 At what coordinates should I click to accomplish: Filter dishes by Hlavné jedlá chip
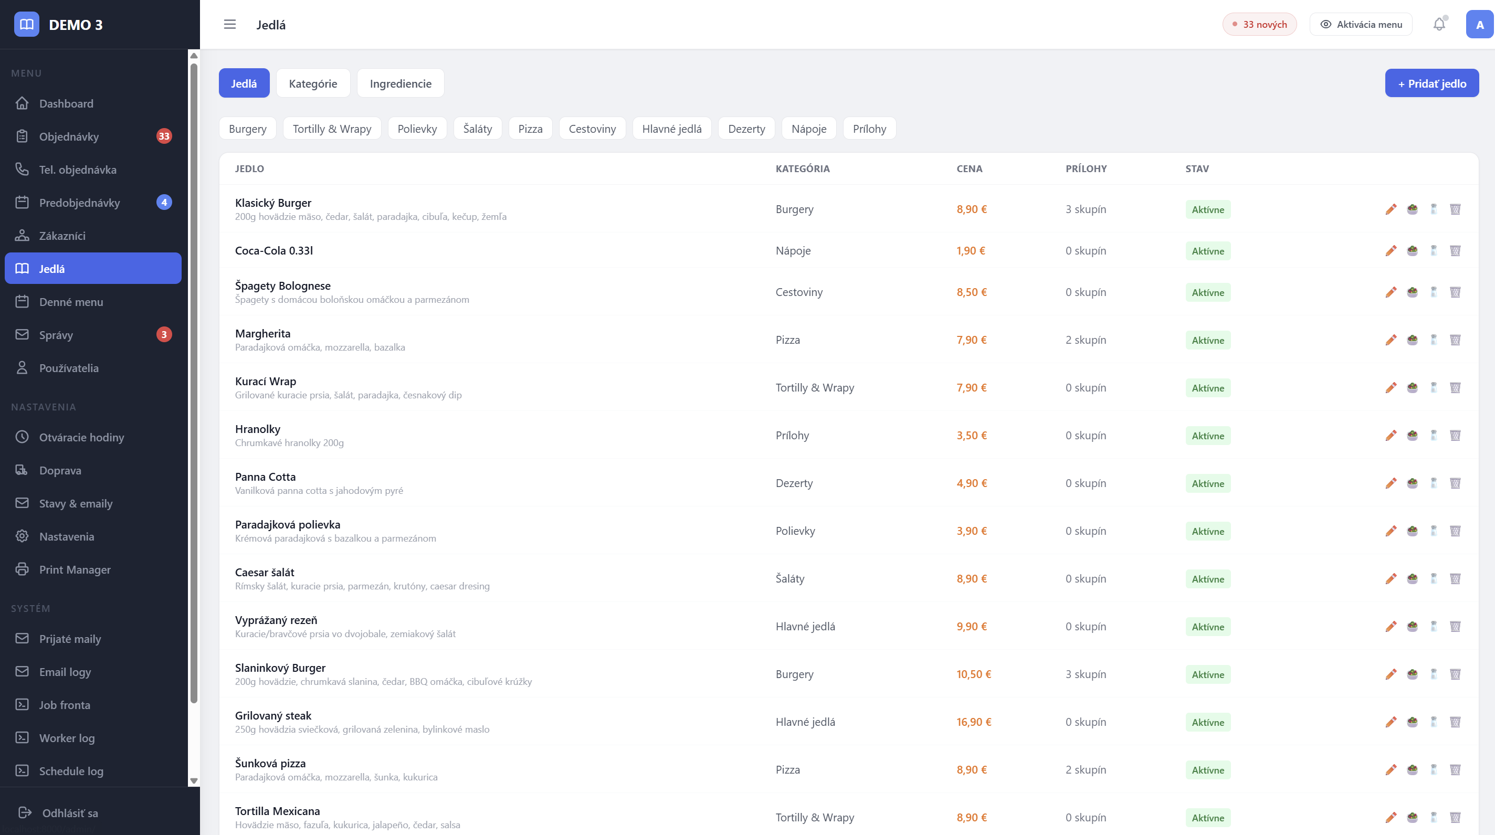coord(671,129)
